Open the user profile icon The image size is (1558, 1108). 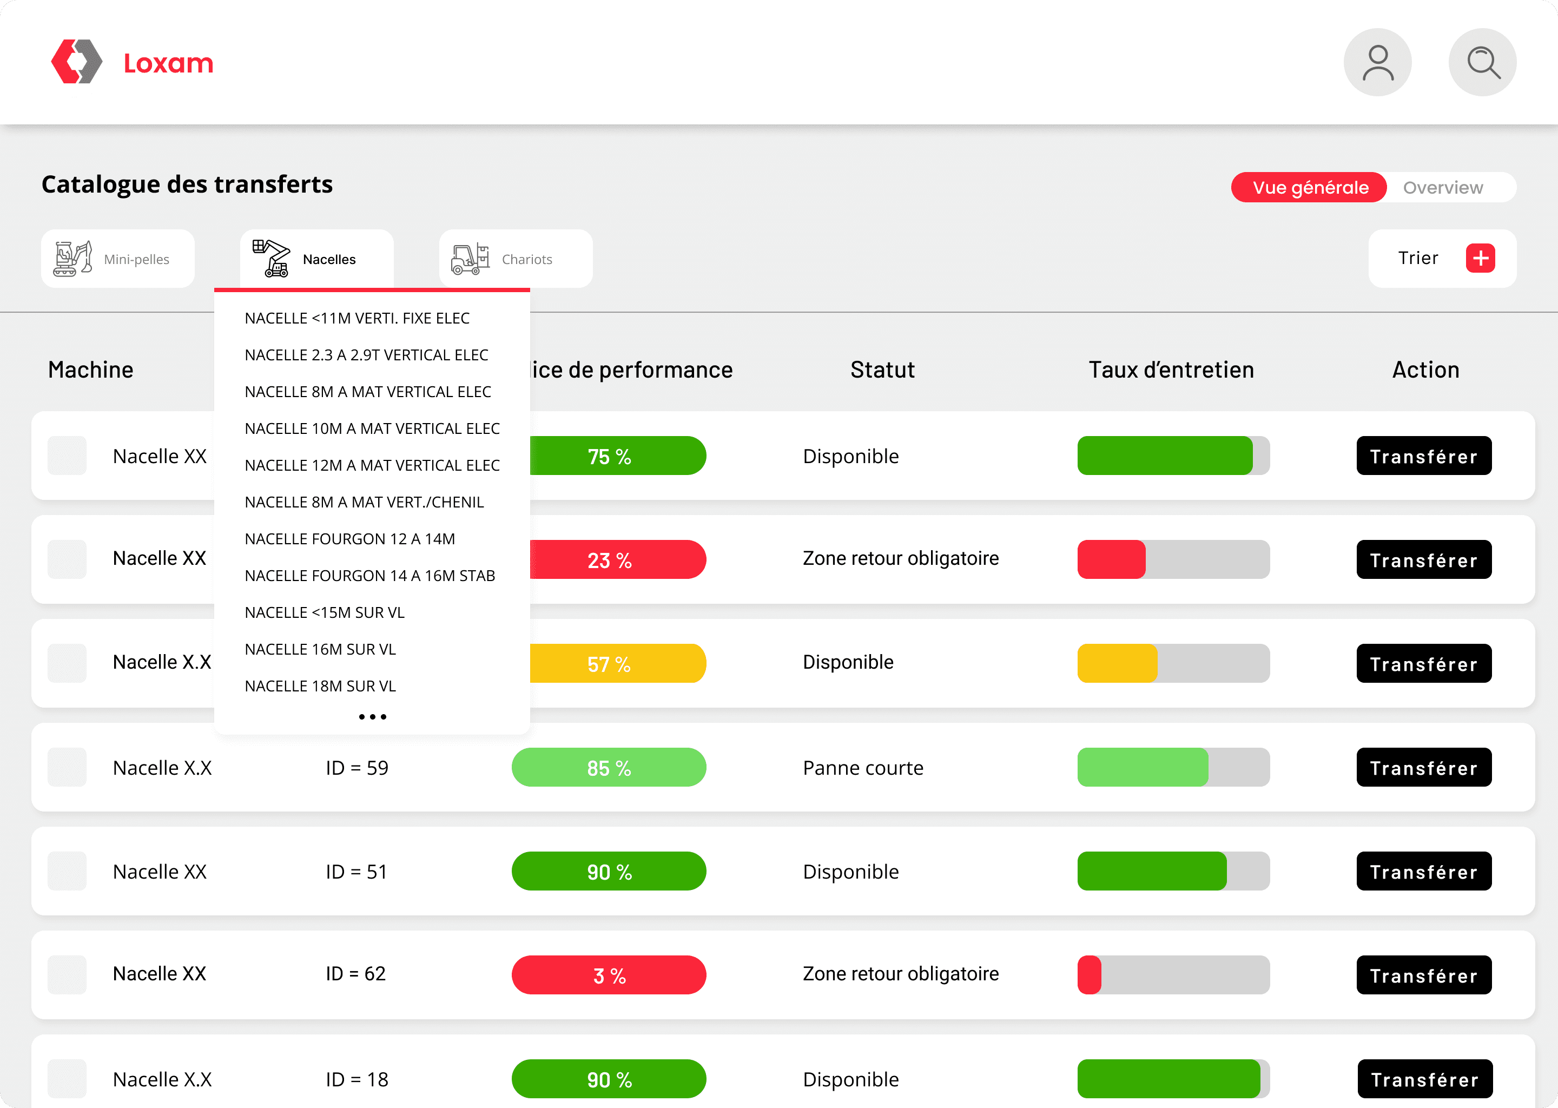click(1377, 62)
